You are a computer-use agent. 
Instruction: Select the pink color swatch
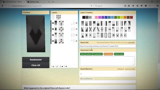96,17
